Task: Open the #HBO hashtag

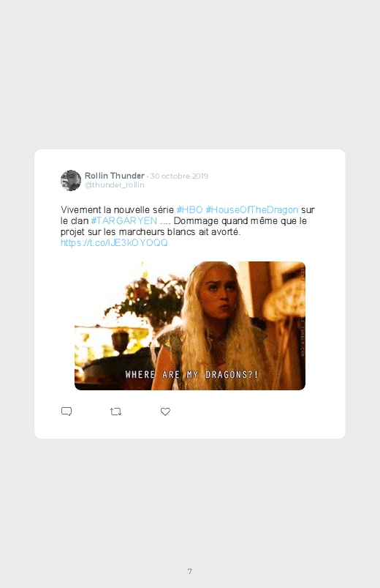Action: 189,209
